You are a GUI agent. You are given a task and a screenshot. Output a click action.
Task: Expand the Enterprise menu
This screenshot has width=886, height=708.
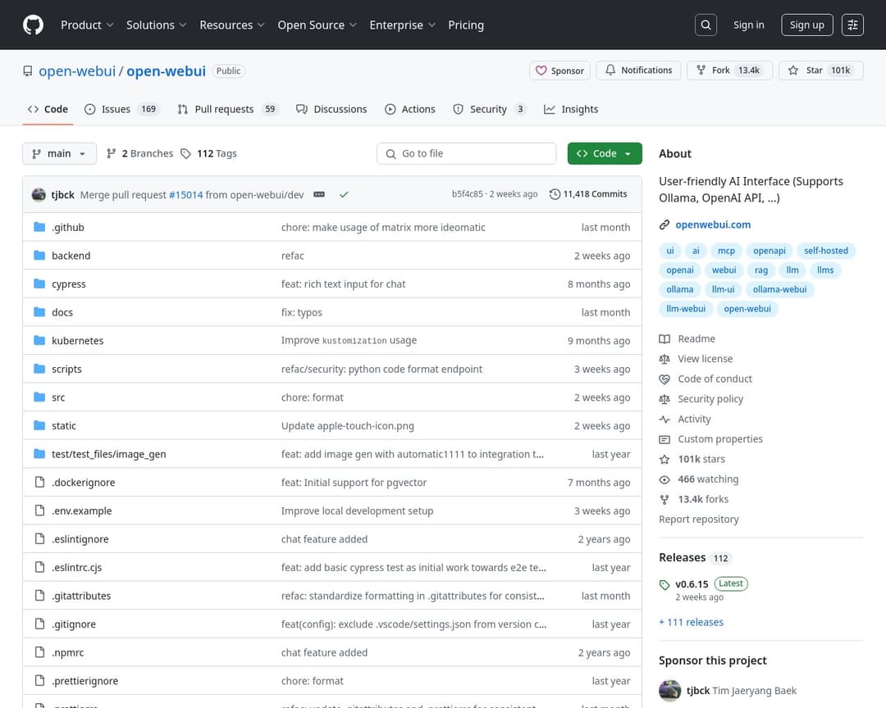click(402, 25)
